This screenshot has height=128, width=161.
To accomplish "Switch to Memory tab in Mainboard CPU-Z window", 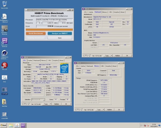I will click(x=105, y=12).
